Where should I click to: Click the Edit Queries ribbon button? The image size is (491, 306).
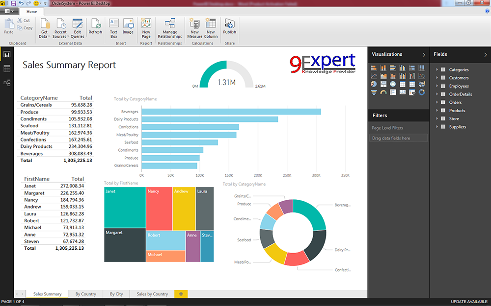pos(78,28)
